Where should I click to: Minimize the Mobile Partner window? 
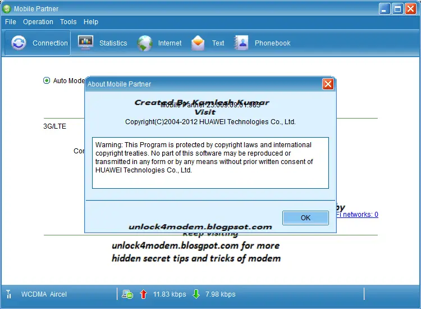coord(384,9)
